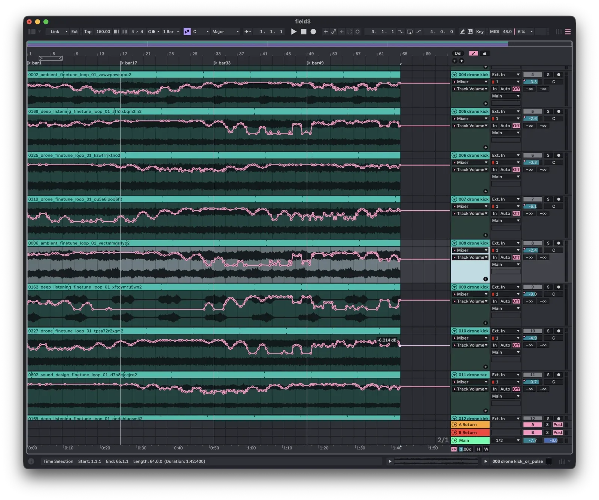Viewport: 599px width, 500px height.
Task: Click the Stop transport button
Action: pyautogui.click(x=304, y=31)
